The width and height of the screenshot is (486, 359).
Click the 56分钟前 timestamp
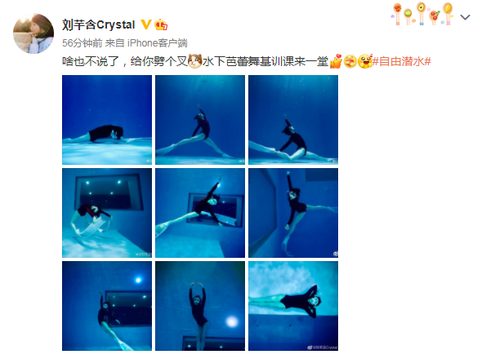(x=82, y=43)
